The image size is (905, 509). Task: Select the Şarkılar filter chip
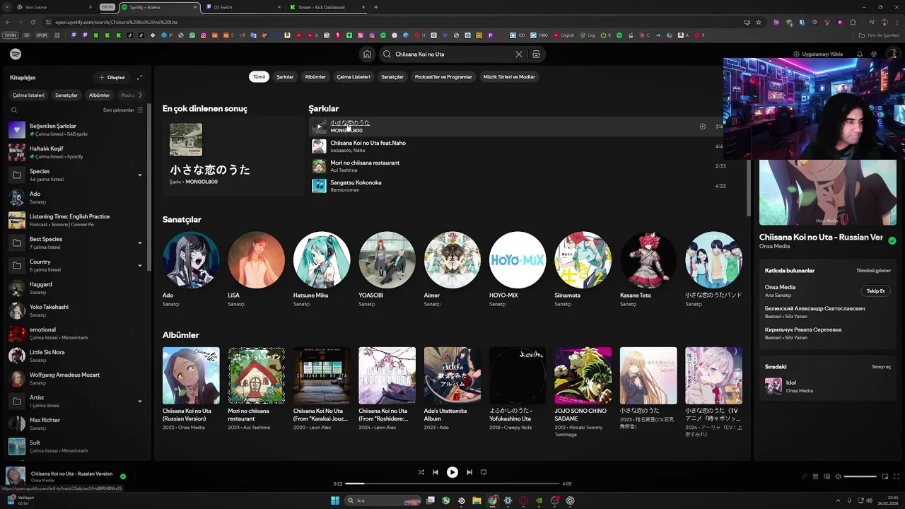coord(285,76)
